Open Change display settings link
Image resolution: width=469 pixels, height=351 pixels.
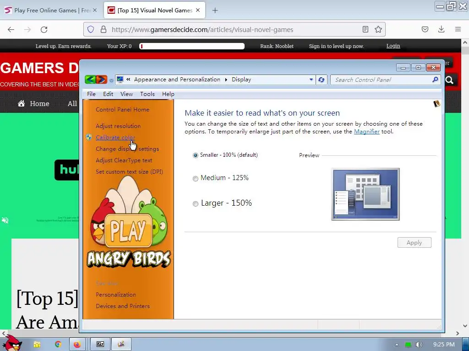tap(127, 149)
